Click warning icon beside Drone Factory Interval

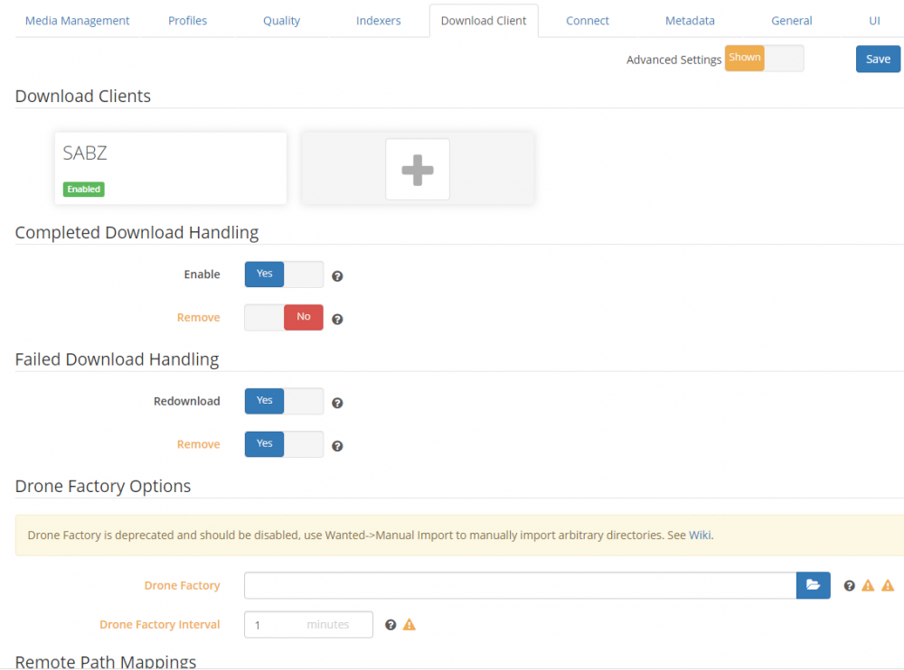click(409, 625)
